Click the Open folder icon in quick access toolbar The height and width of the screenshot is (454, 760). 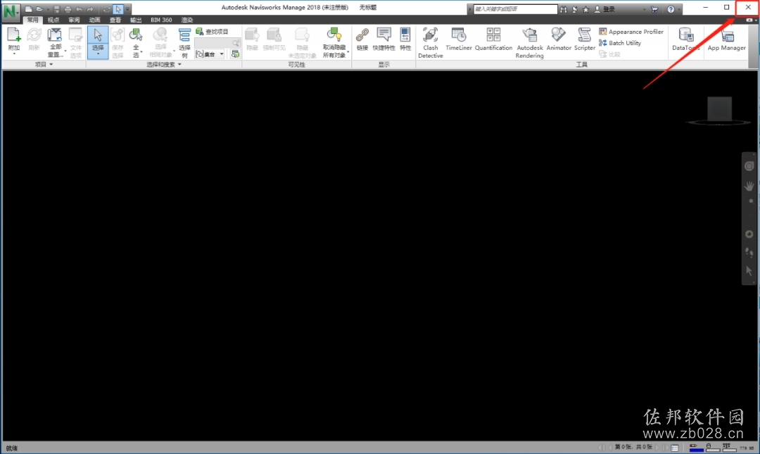pos(39,9)
